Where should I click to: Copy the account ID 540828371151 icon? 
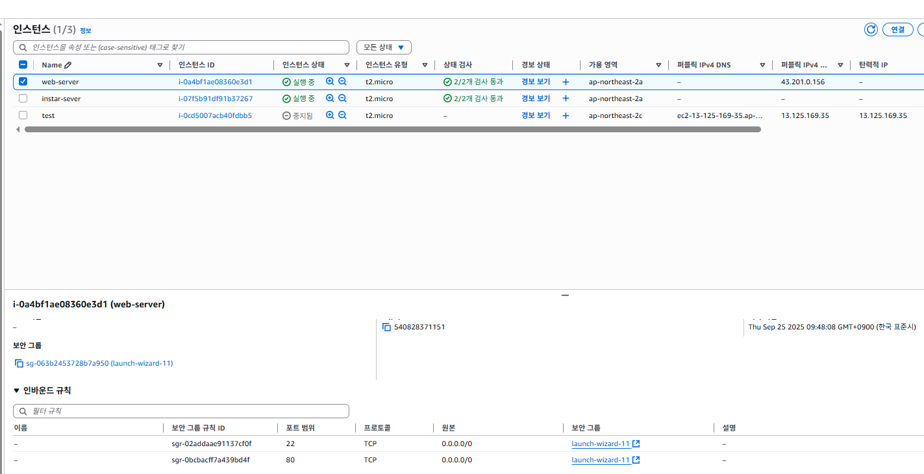386,327
